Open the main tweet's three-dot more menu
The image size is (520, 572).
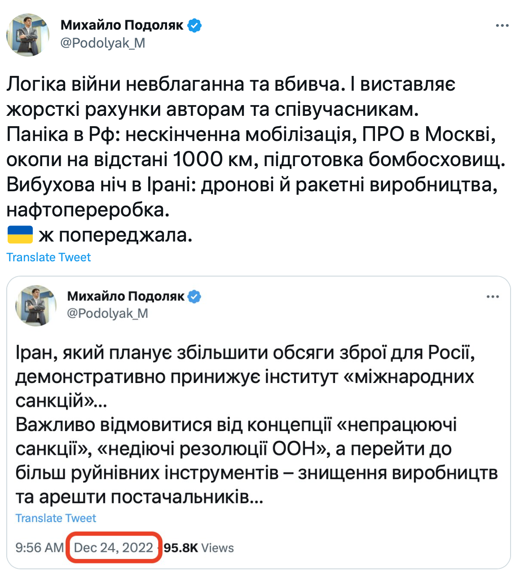(502, 26)
